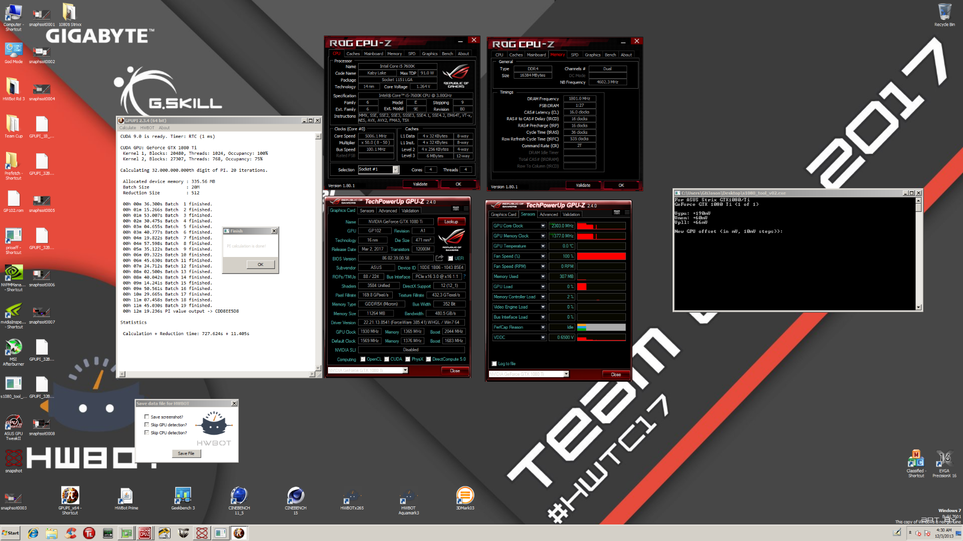963x541 pixels.
Task: Click Bus Interface question mark in GPU-Z
Action: coord(464,277)
